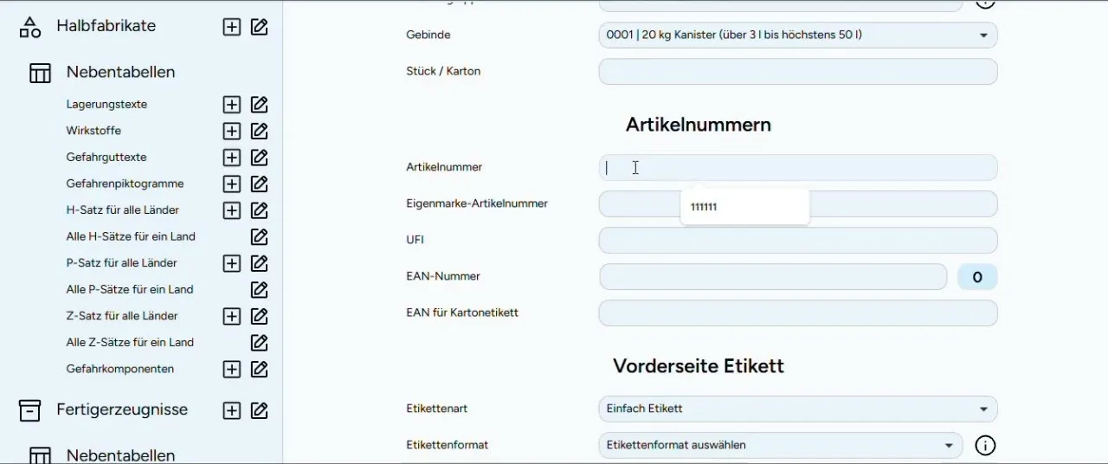Open Fertigerzeugnisse section in sidebar
Screen dimensions: 1108x464
(122, 409)
